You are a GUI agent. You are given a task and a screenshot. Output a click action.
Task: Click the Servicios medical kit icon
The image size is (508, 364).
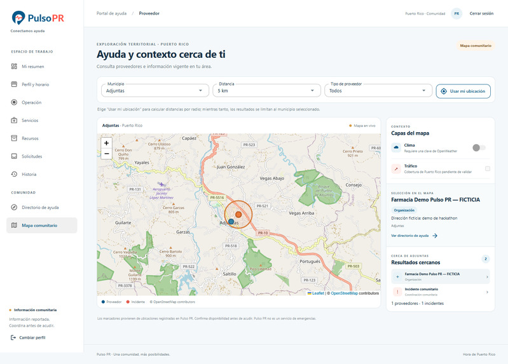tap(14, 120)
